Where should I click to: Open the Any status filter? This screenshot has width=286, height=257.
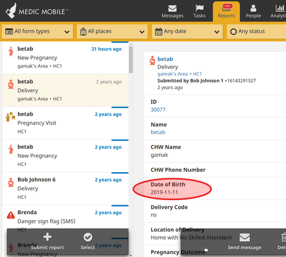click(x=256, y=31)
